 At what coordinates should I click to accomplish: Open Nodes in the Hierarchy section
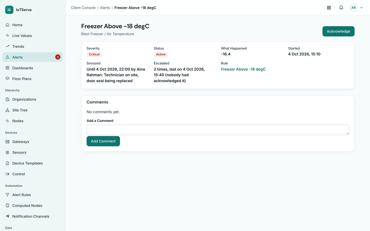point(33,121)
